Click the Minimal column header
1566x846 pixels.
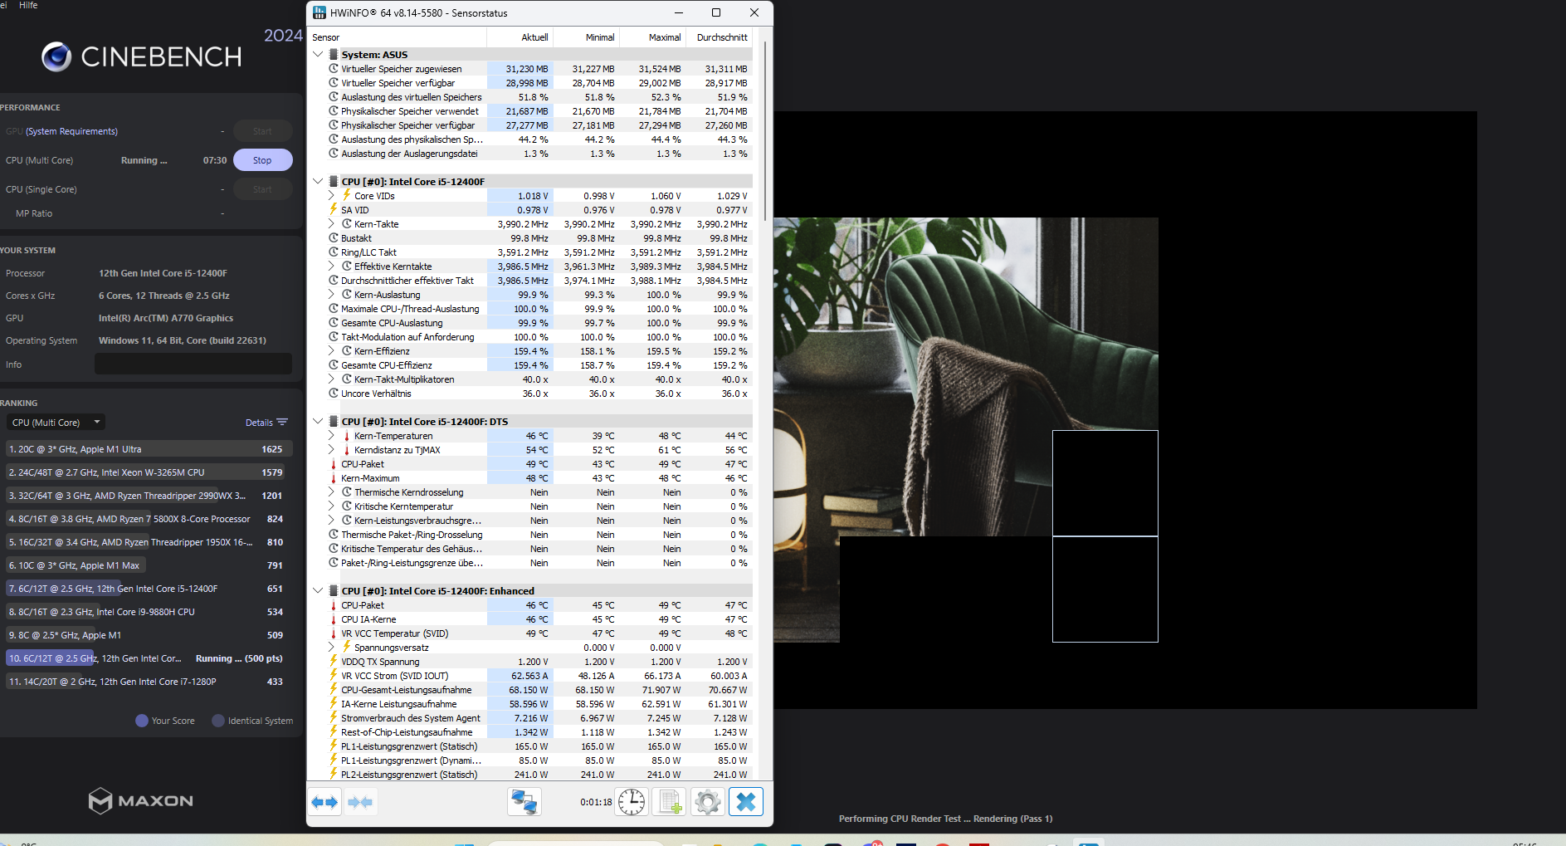tap(586, 37)
